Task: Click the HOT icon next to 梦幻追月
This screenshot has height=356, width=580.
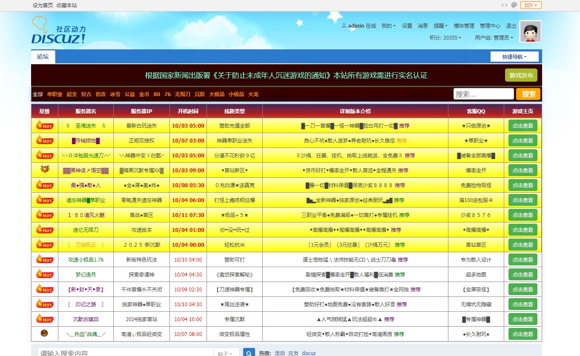Action: [x=45, y=274]
